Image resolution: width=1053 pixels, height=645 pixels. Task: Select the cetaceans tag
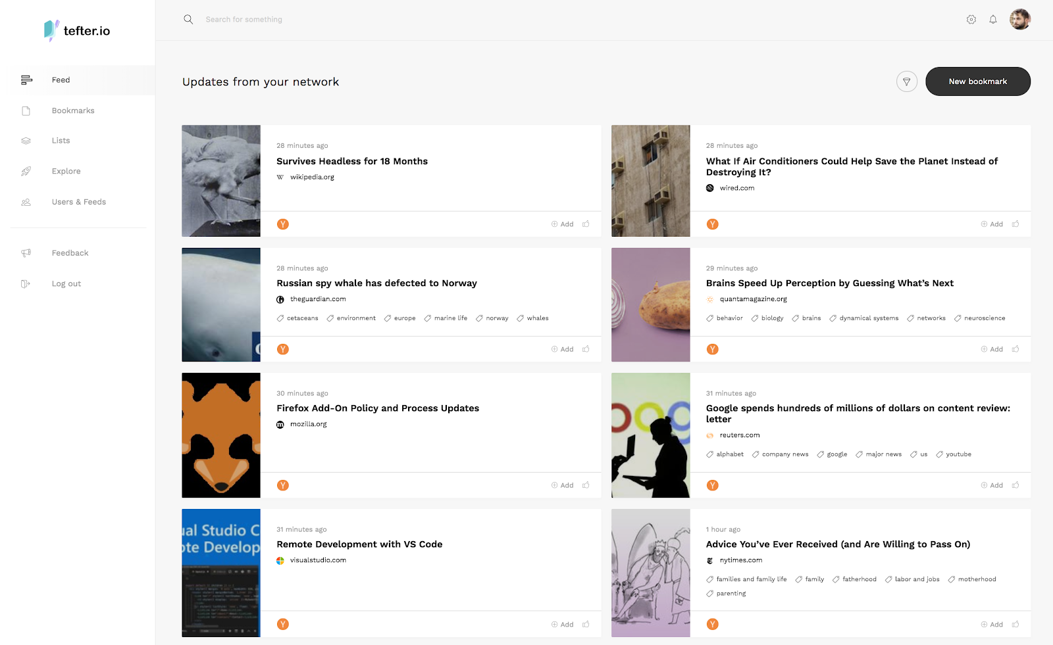(x=297, y=318)
